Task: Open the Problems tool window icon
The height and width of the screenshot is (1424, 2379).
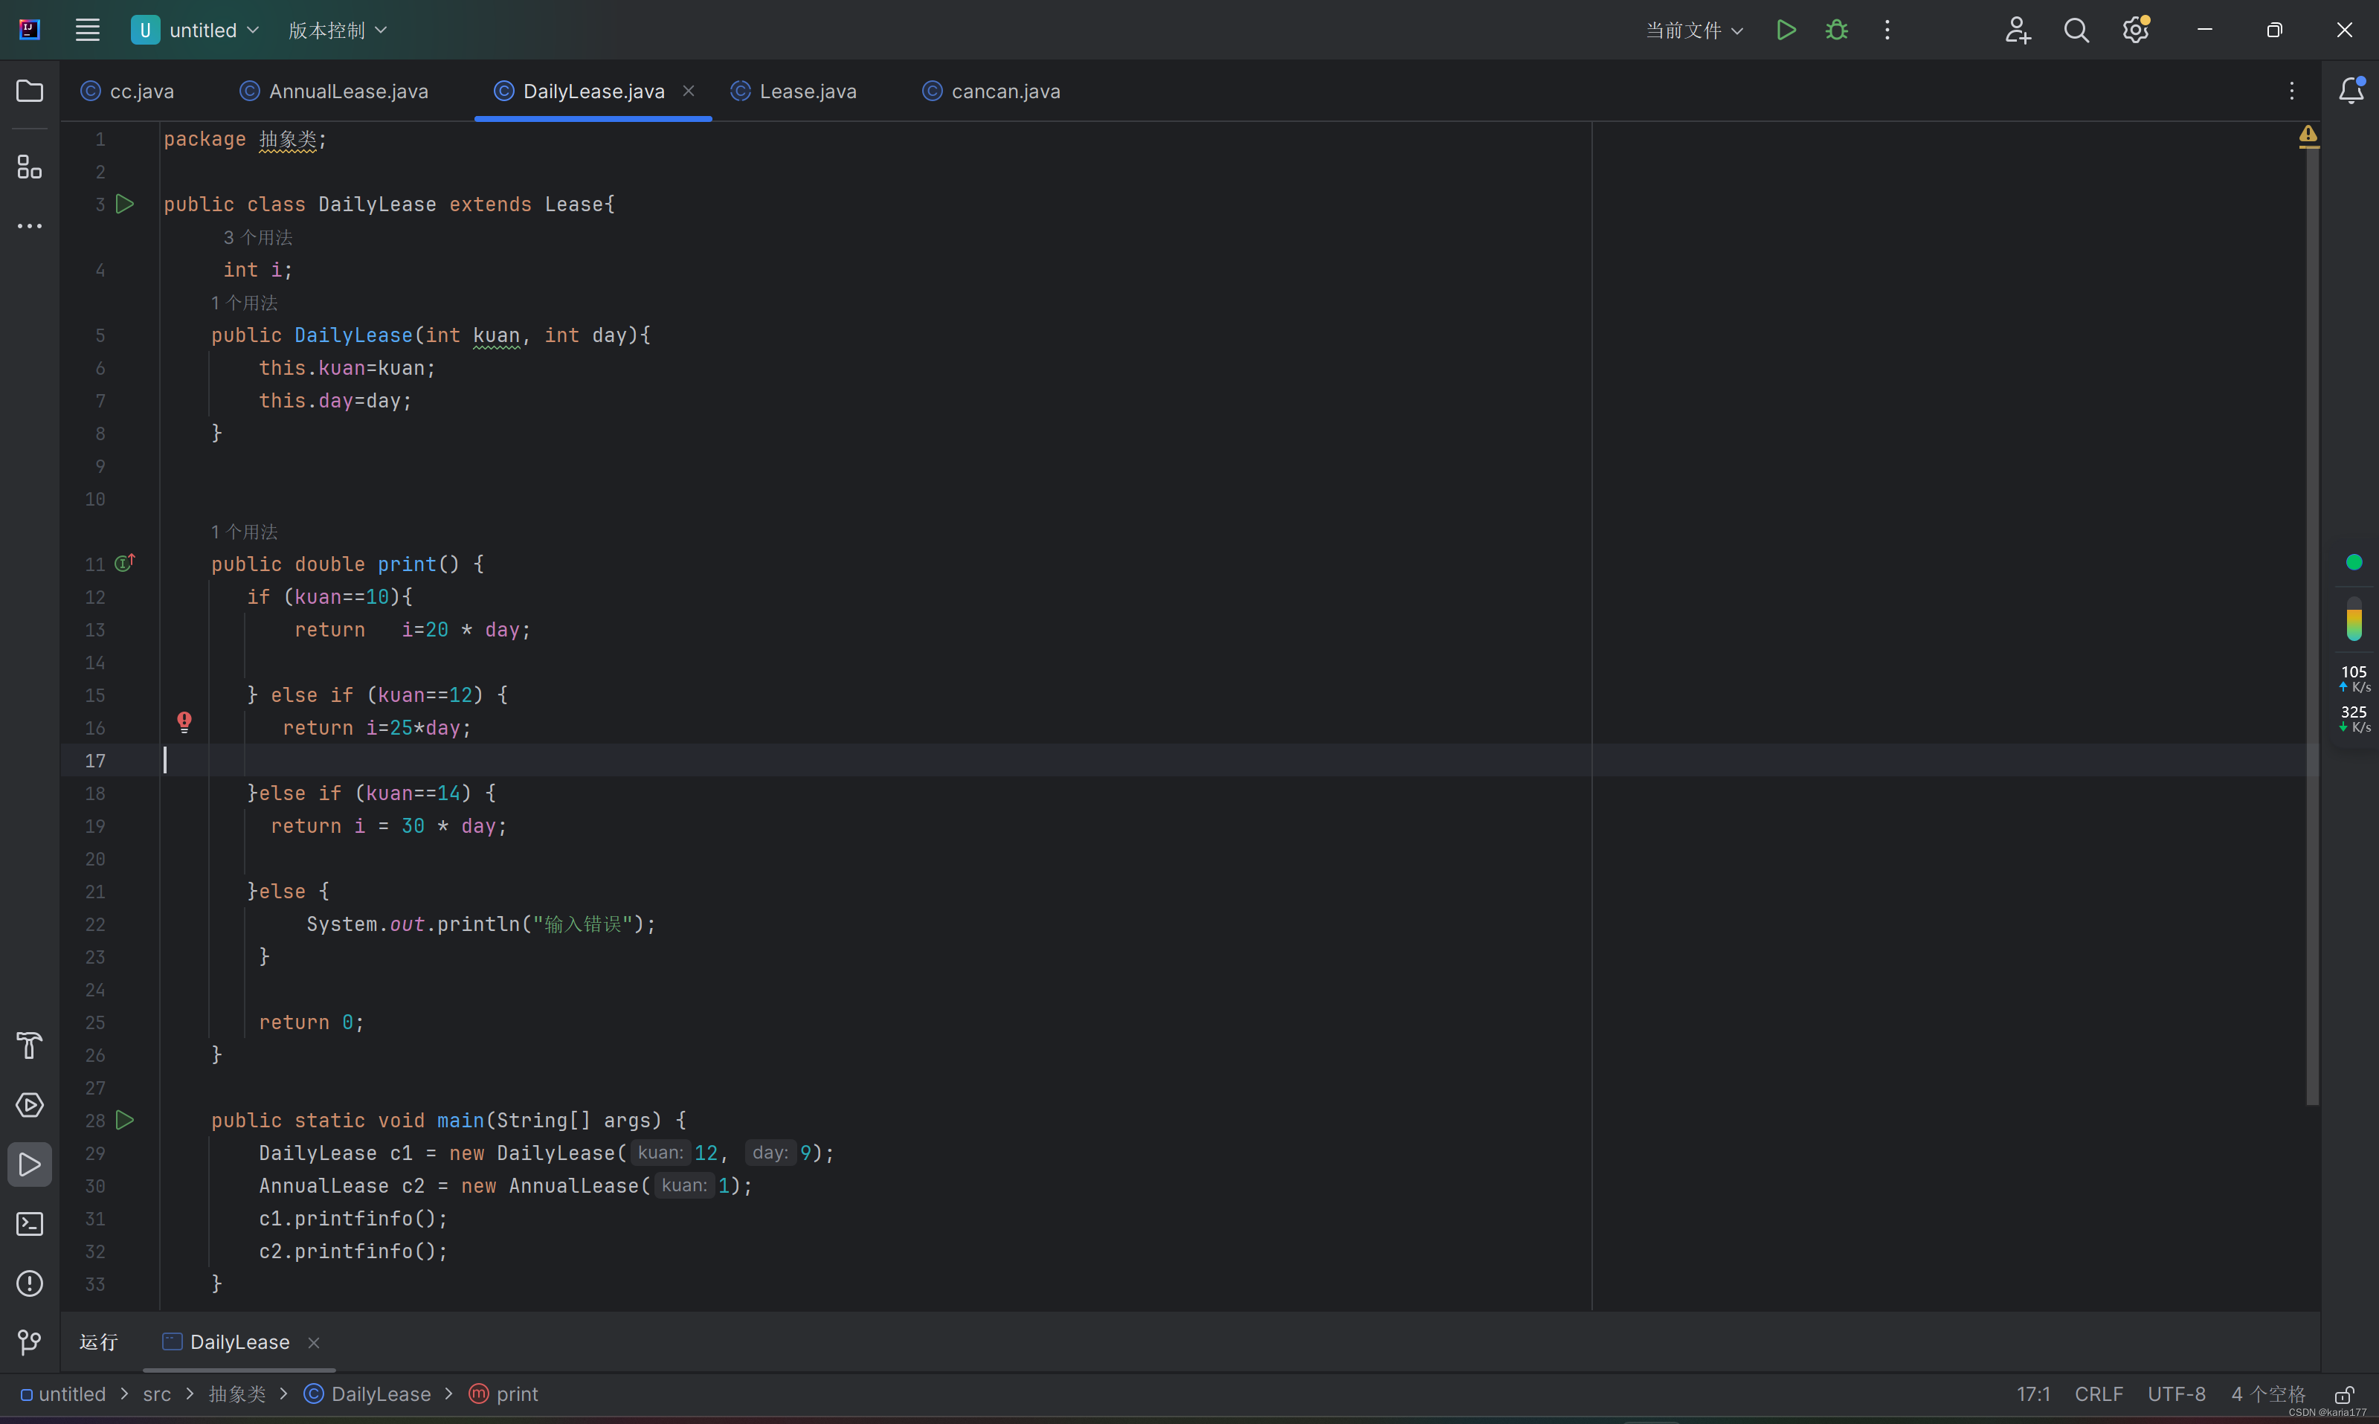Action: [x=30, y=1284]
